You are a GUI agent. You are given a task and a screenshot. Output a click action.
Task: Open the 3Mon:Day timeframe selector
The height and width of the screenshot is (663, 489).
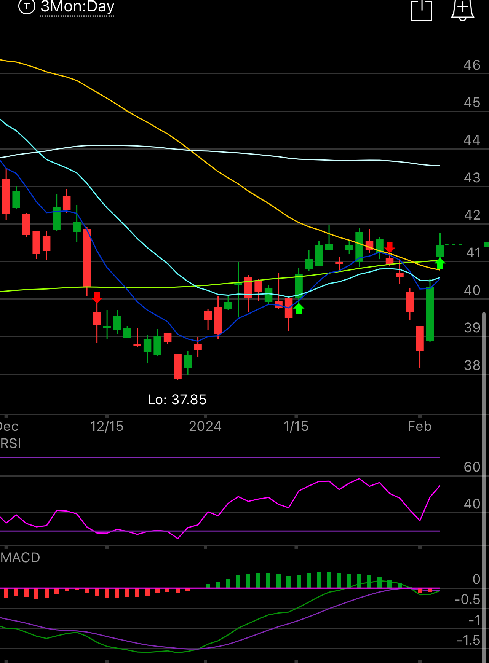point(77,7)
